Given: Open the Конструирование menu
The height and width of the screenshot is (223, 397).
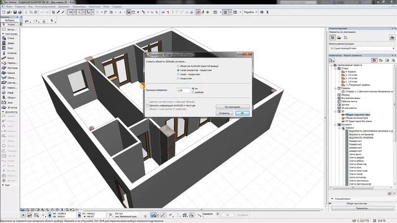Looking at the screenshot, I should click(x=45, y=7).
